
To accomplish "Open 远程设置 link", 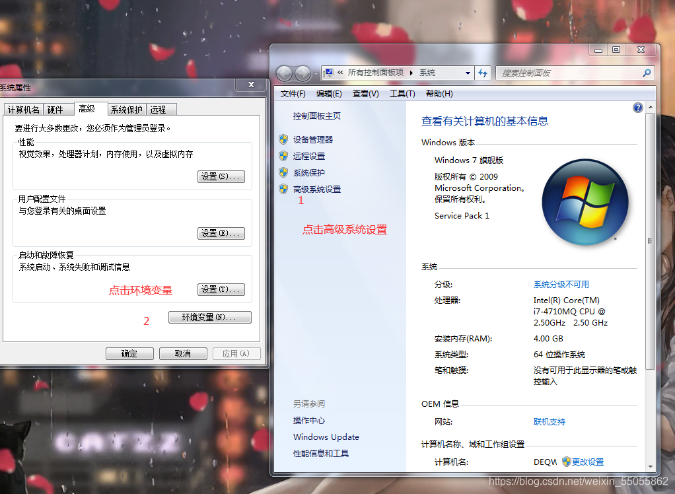I will pyautogui.click(x=309, y=157).
